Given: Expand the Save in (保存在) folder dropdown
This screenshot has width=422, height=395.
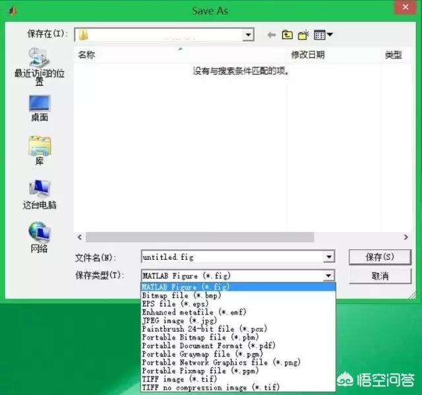Looking at the screenshot, I should 248,35.
